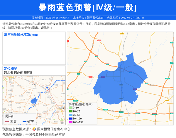Viewport: 176px width, 138px height.
Task: Click the blue 省界 line sample in the legend
Action: (24, 122)
